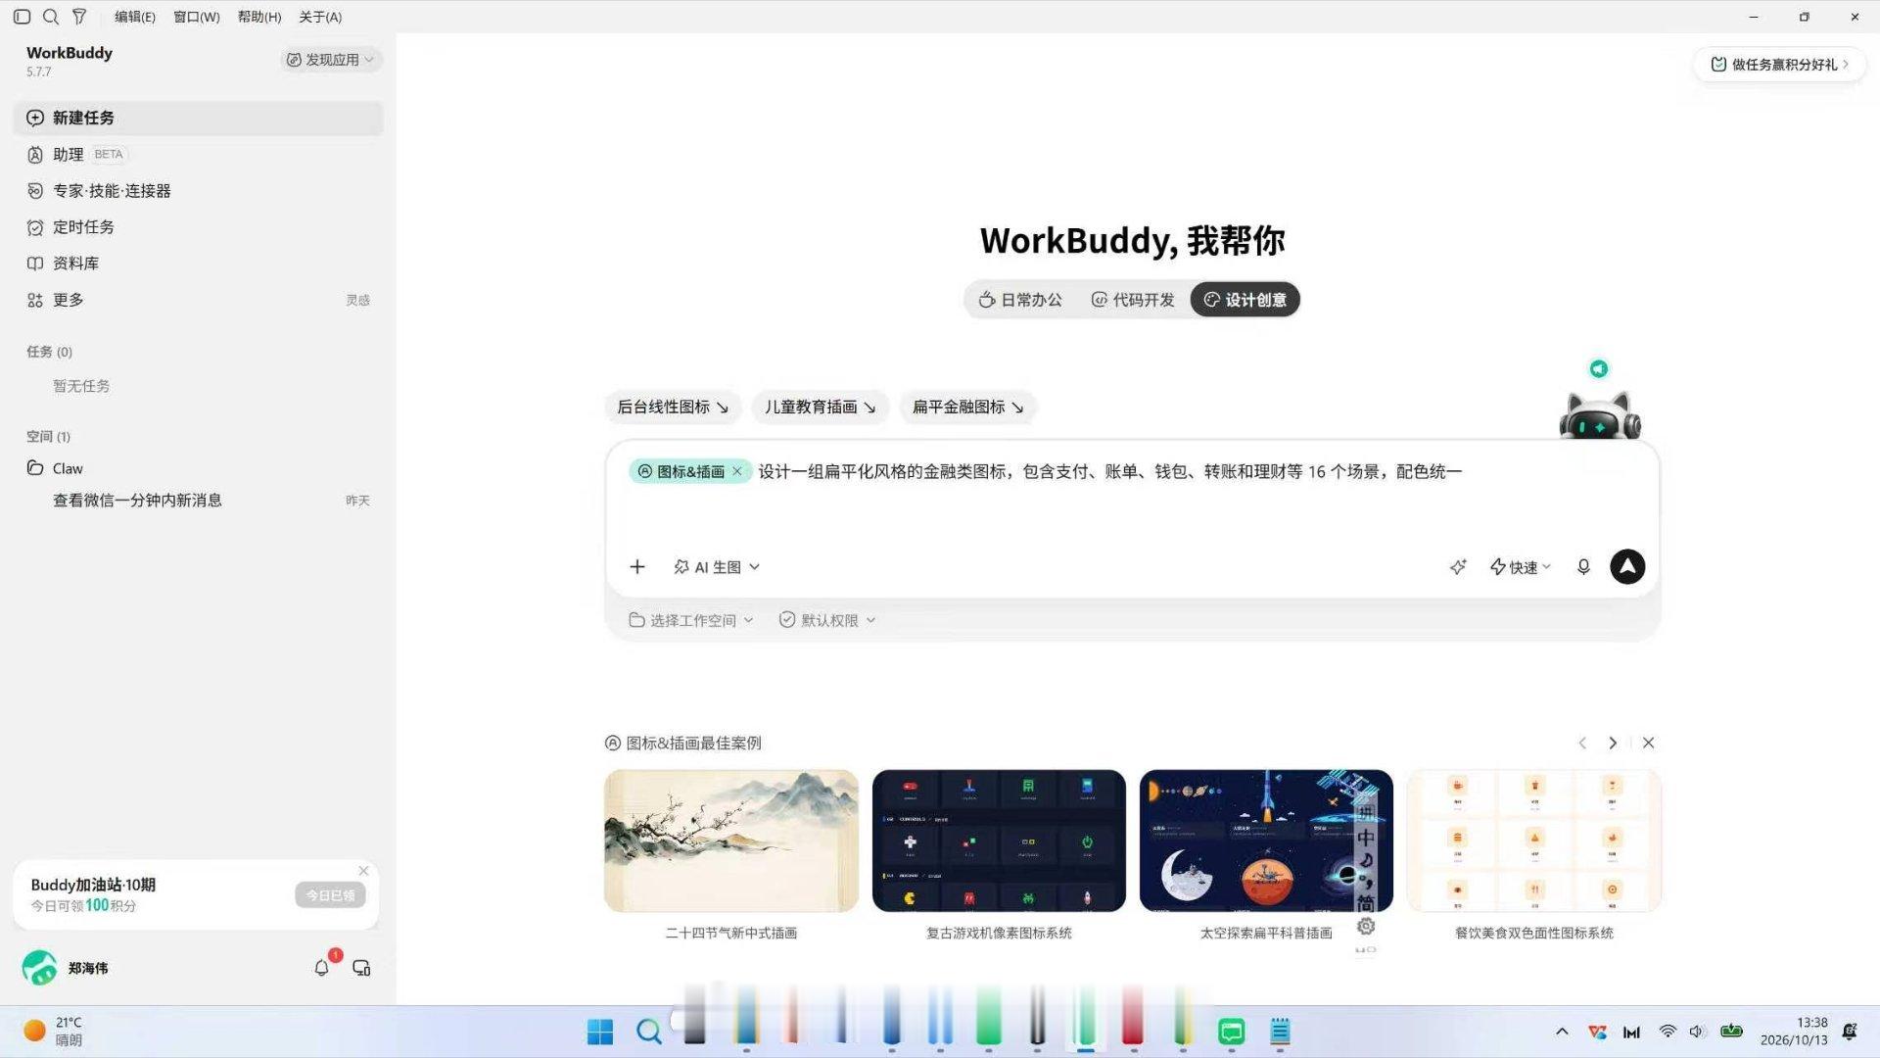1880x1058 pixels.
Task: Click the magic wand prompt enhance icon
Action: point(1458,567)
